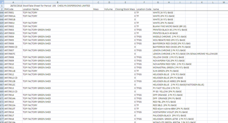Select column G header
This screenshot has width=228, height=123.
pyautogui.click(x=158, y=2)
